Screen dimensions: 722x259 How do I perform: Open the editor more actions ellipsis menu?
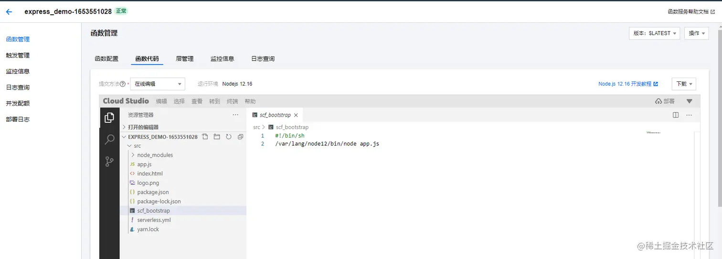point(689,115)
